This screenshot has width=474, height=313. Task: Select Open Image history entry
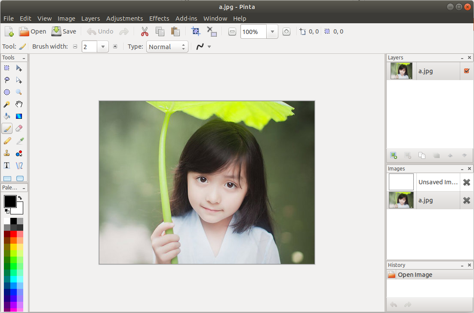tap(430, 275)
